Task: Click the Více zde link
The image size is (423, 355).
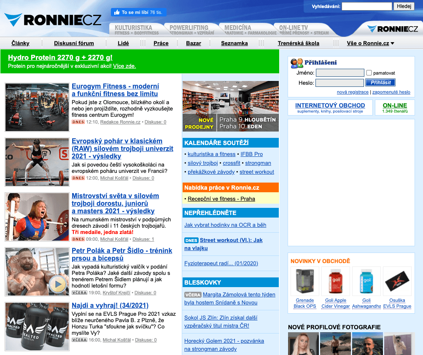Action: tap(124, 66)
